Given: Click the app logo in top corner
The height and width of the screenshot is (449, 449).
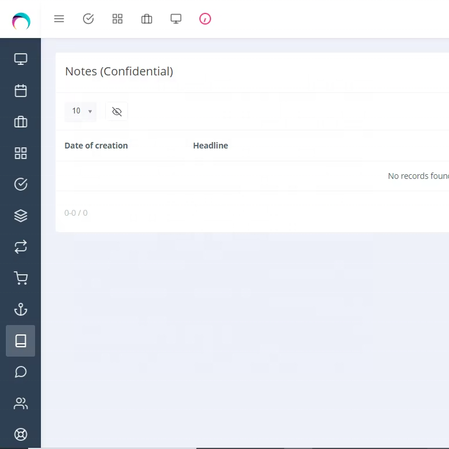Looking at the screenshot, I should [21, 21].
